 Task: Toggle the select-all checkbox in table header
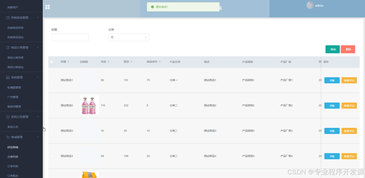click(52, 62)
